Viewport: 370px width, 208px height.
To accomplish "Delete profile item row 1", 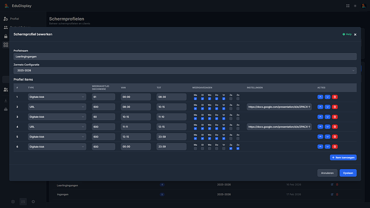I will [x=335, y=97].
